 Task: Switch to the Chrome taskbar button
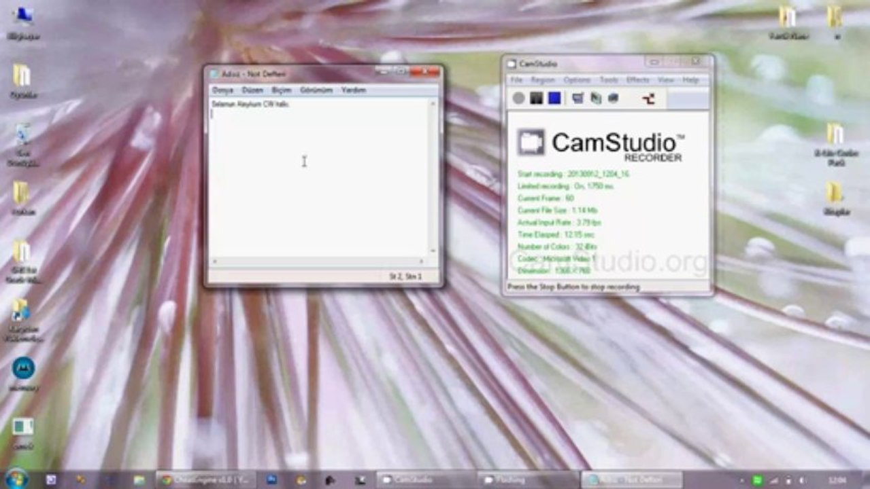(x=206, y=479)
